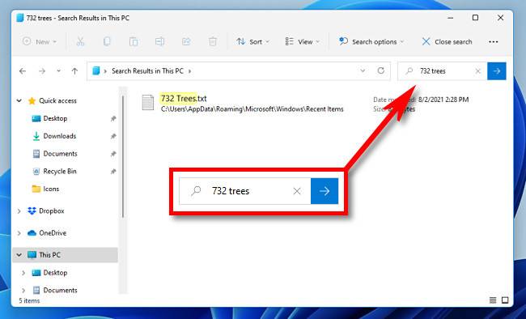
Task: Run search with the small blue arrow button
Action: click(x=497, y=71)
